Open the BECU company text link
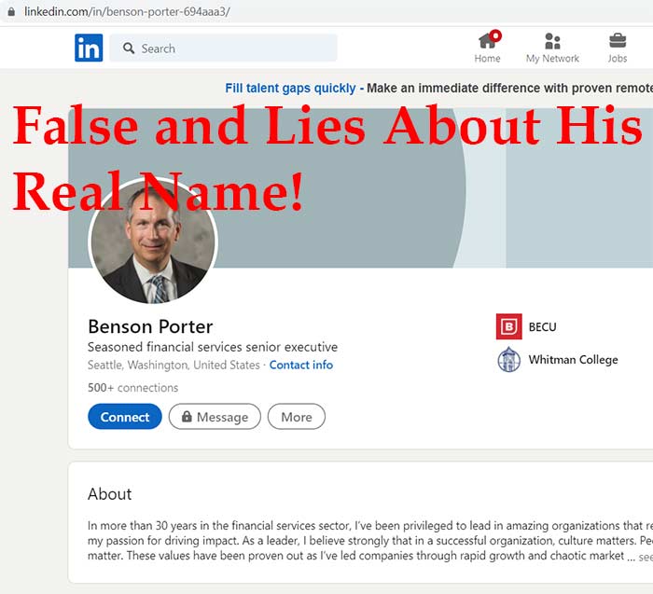Image resolution: width=653 pixels, height=594 pixels. point(542,327)
